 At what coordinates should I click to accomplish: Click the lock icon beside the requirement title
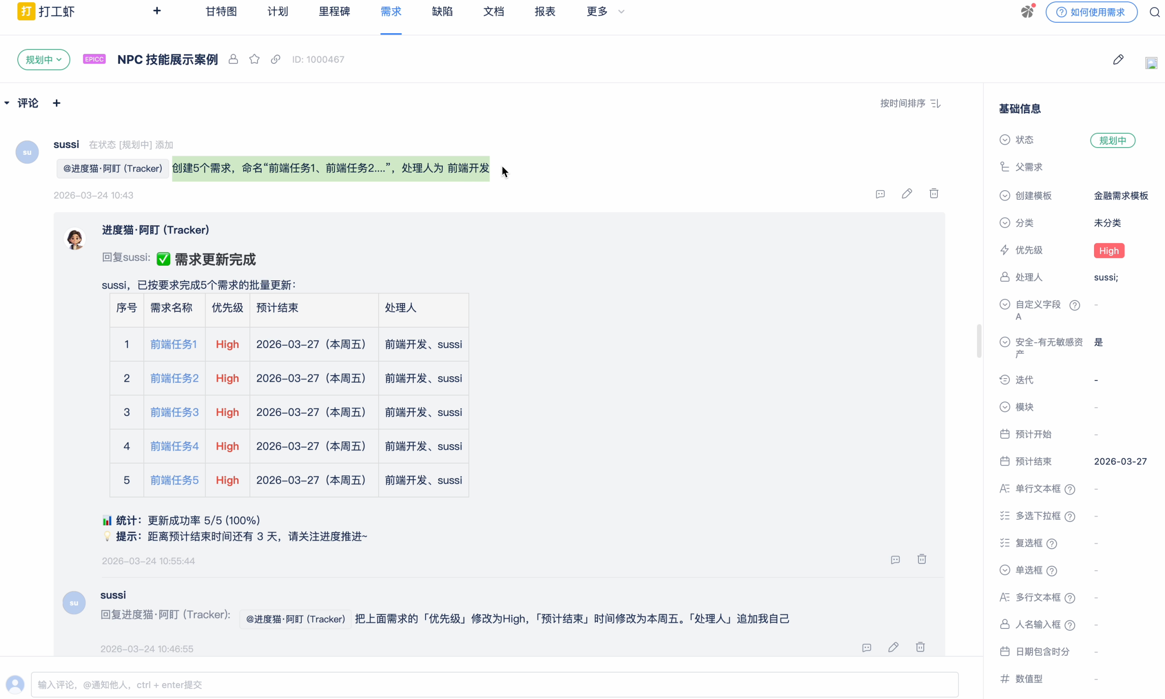click(233, 59)
